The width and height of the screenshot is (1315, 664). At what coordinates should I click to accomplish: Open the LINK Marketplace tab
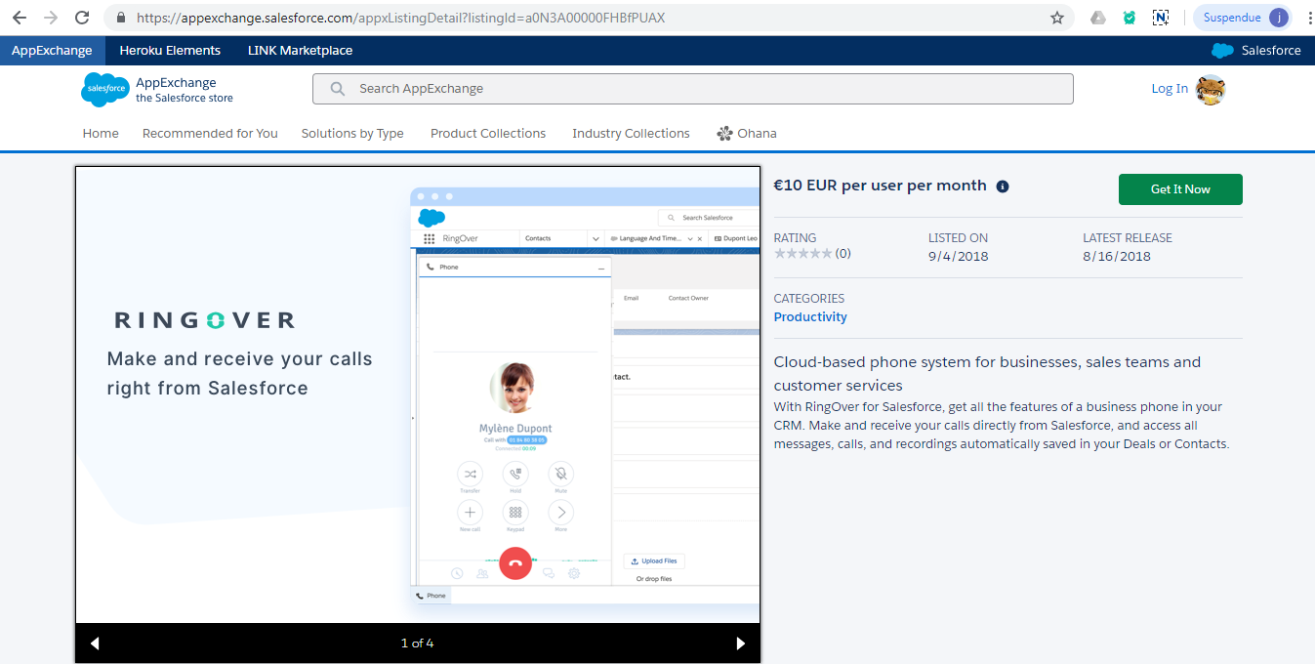point(300,51)
